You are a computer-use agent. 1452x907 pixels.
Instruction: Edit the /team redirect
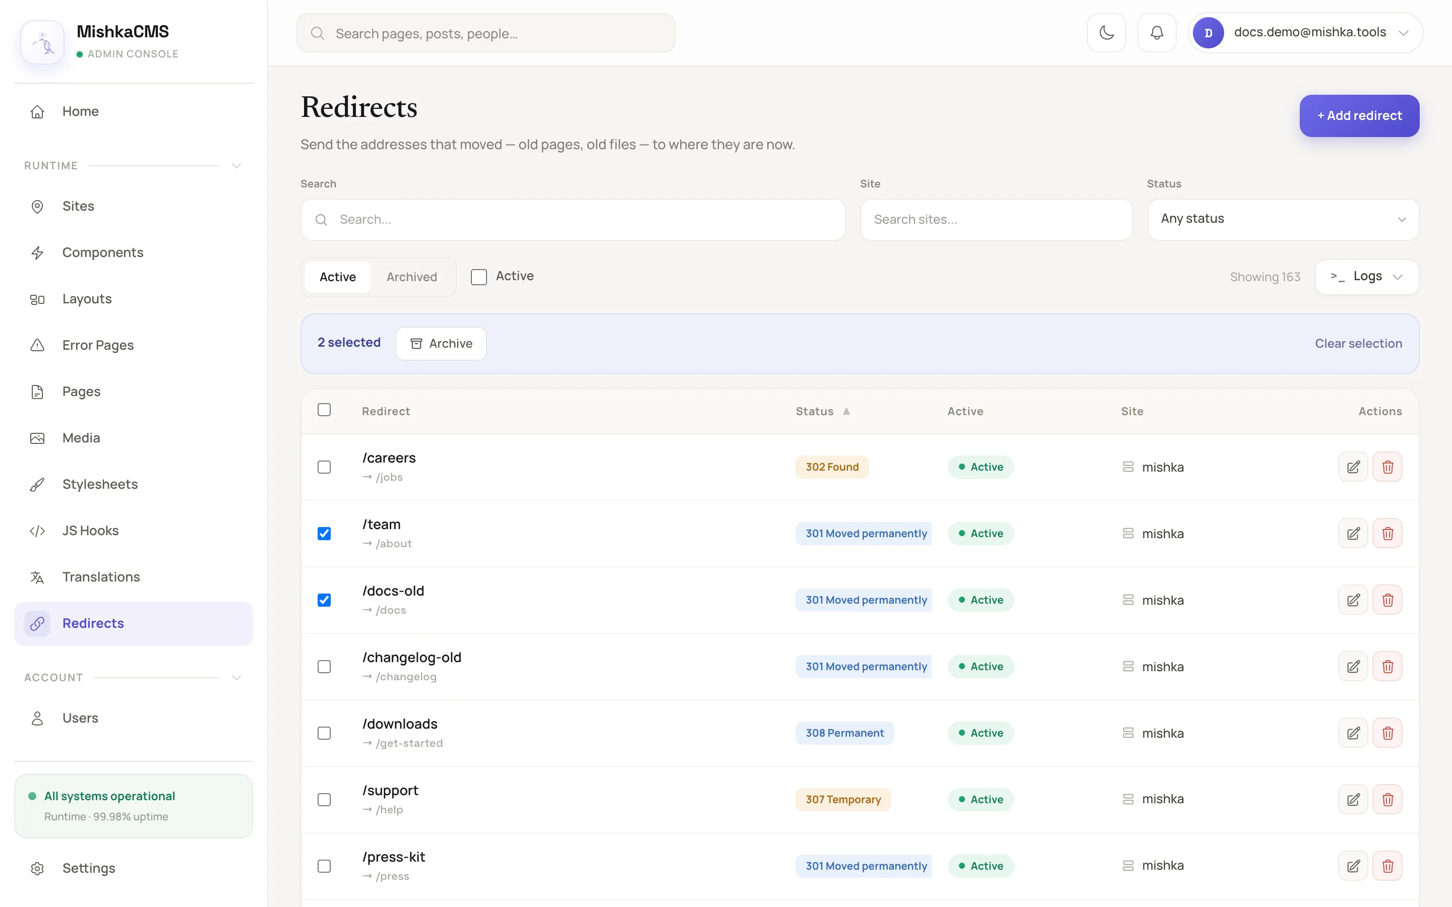[x=1353, y=533]
